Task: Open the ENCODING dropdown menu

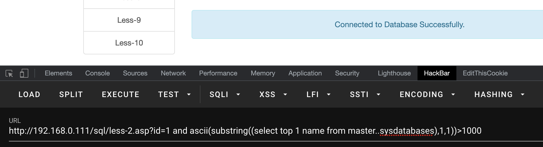Action: pos(427,95)
